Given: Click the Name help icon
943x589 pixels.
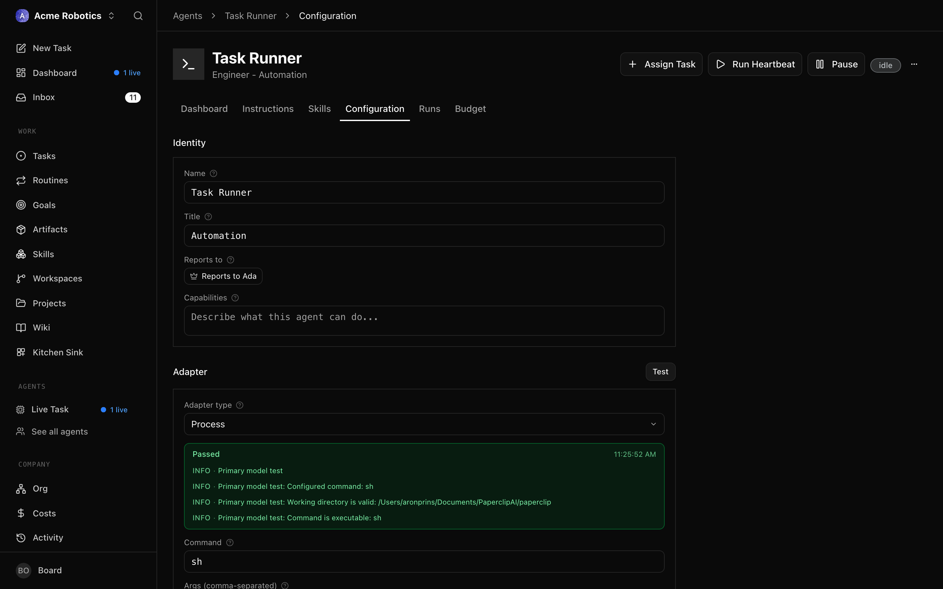Looking at the screenshot, I should coord(213,174).
